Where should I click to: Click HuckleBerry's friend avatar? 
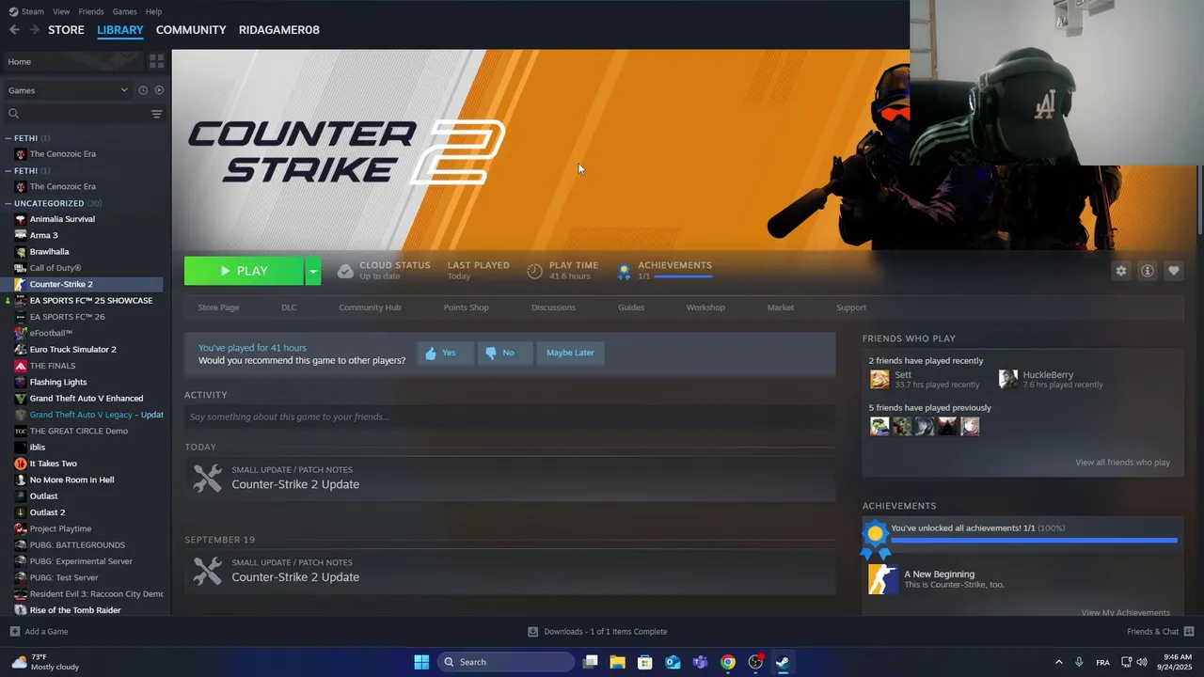pyautogui.click(x=1007, y=379)
